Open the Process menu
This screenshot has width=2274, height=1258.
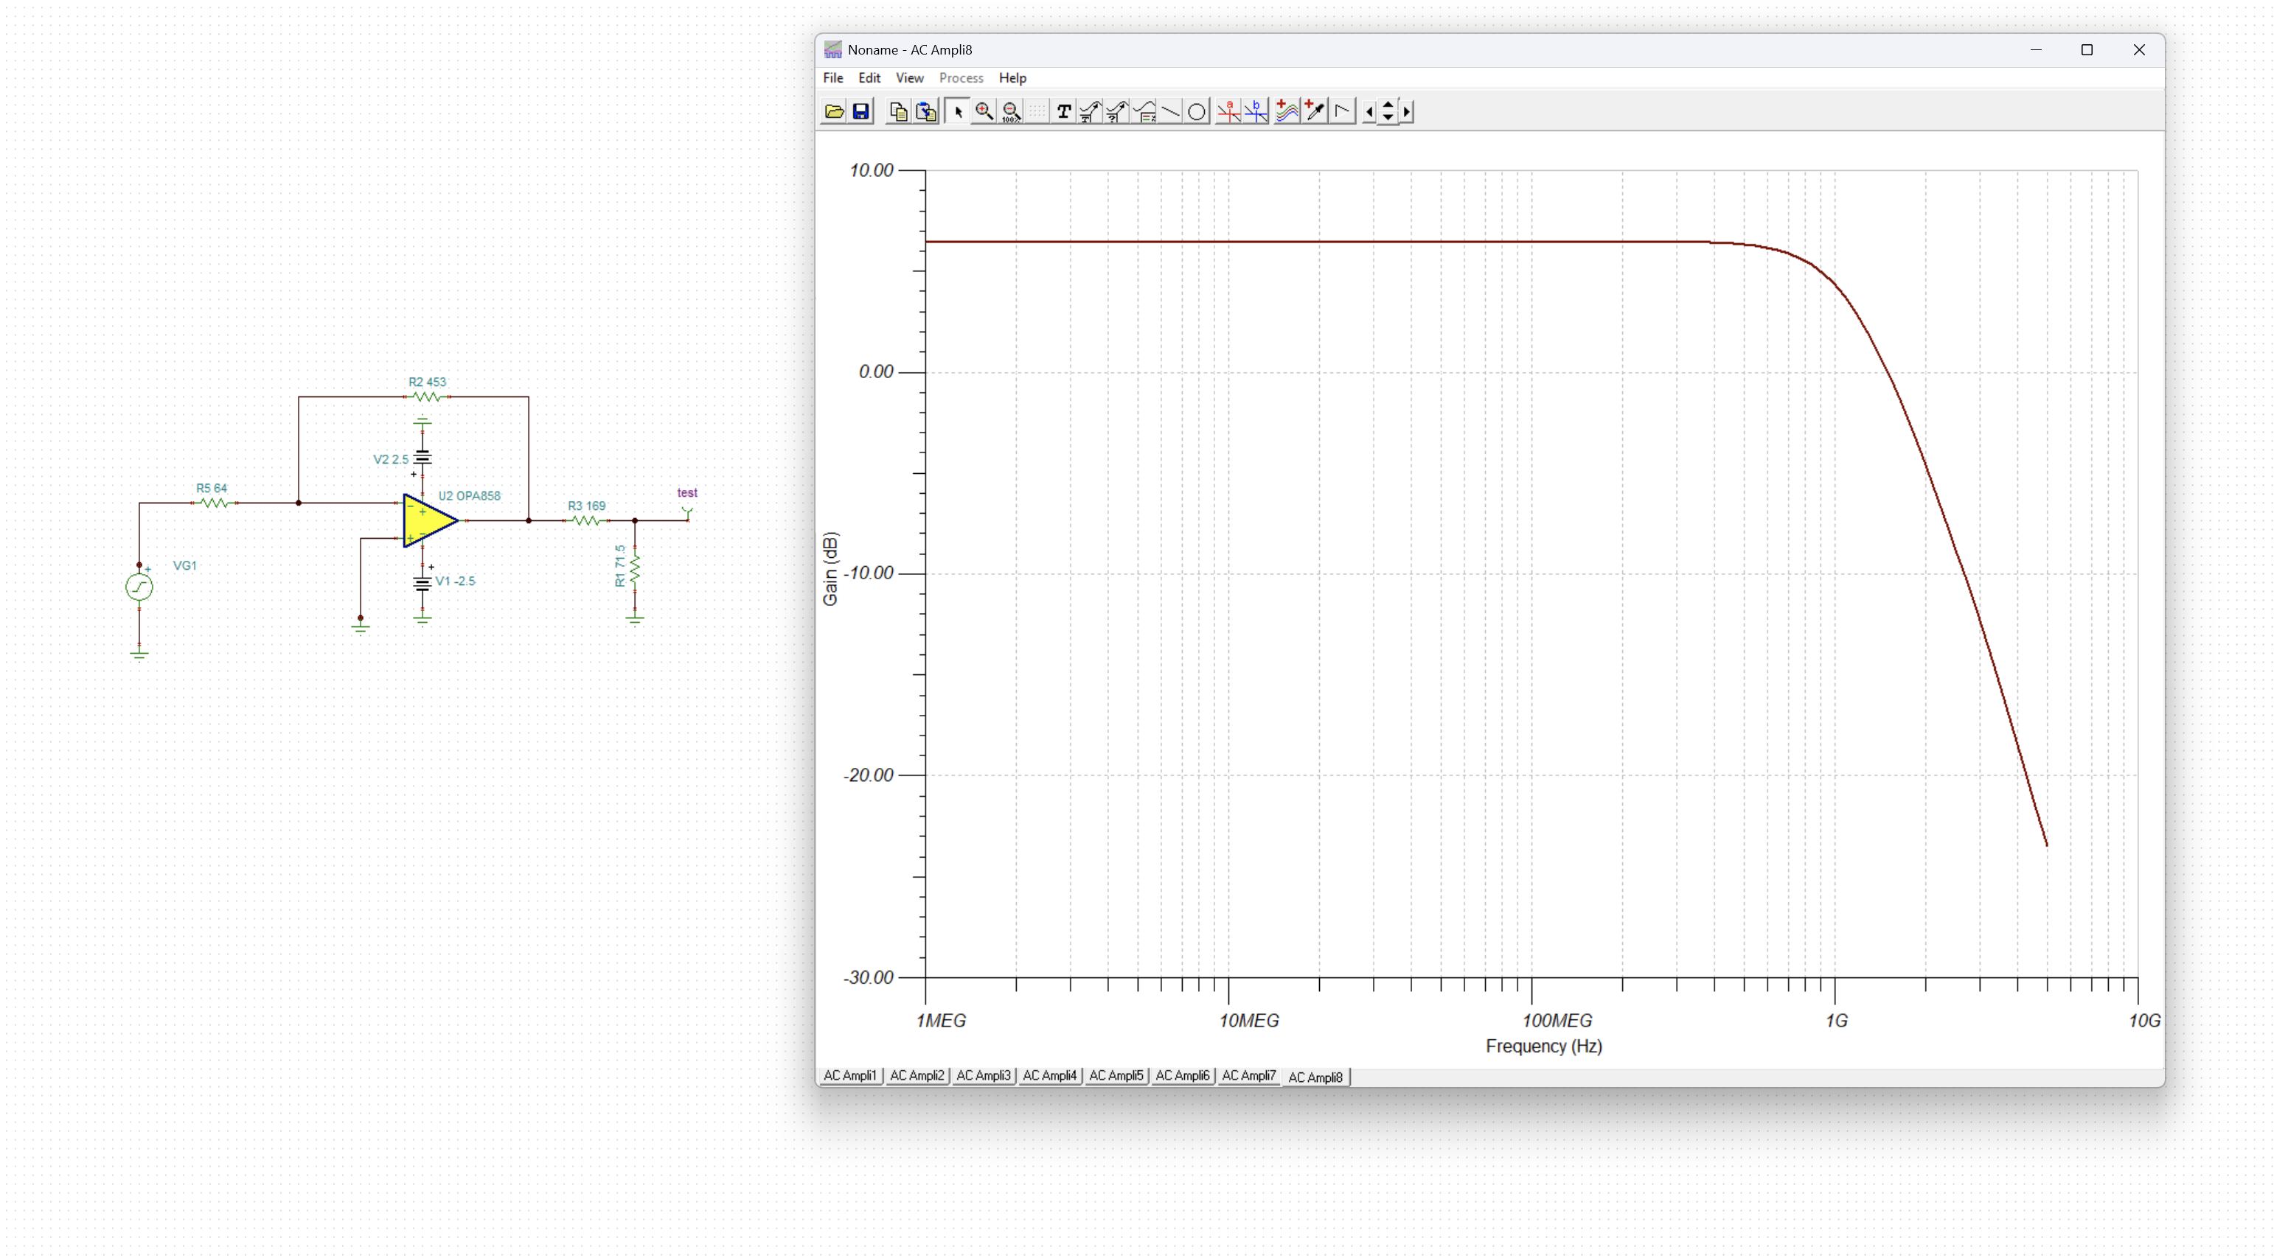pyautogui.click(x=961, y=77)
